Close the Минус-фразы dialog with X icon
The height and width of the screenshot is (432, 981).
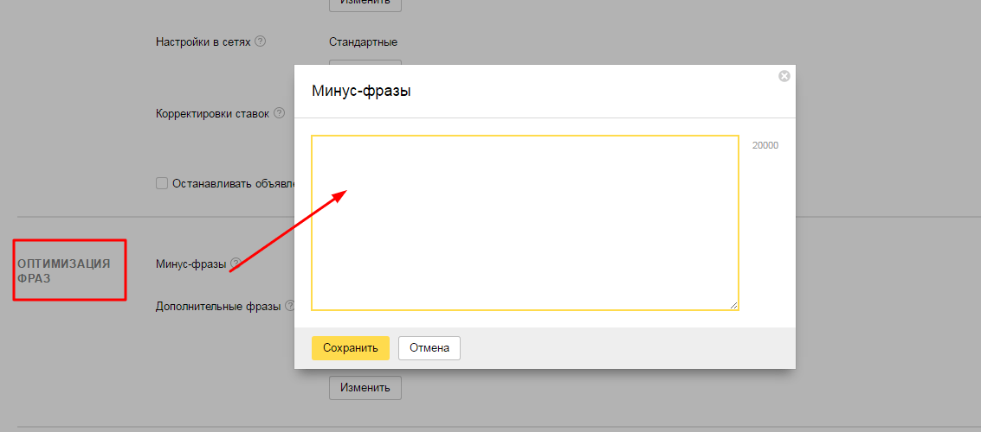click(784, 76)
